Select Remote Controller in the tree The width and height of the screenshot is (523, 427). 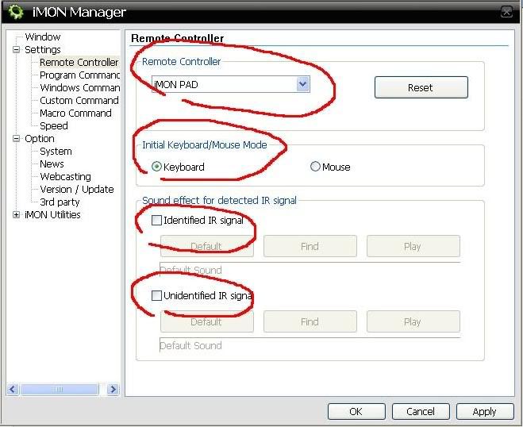79,63
